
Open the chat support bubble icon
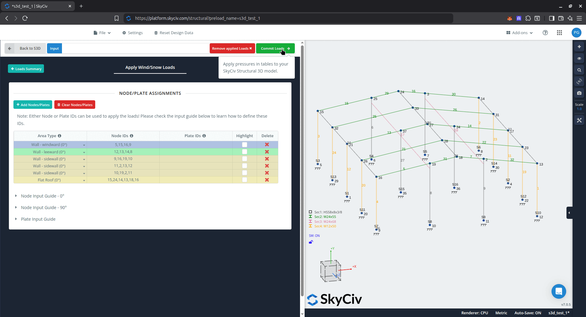[x=559, y=291]
